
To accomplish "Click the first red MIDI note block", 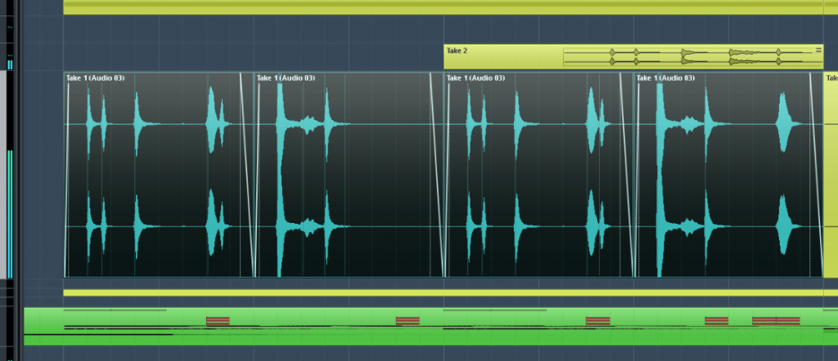I will (218, 321).
